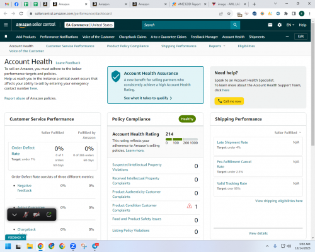Expand See what it takes to qualify
Viewport: 315px width, 252px height.
point(148,98)
